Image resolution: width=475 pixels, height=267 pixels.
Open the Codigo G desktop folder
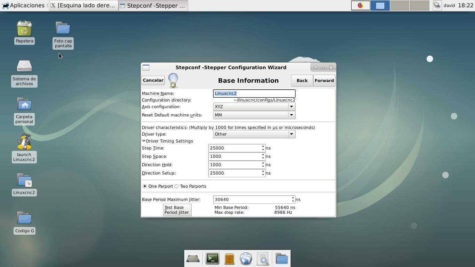(24, 218)
